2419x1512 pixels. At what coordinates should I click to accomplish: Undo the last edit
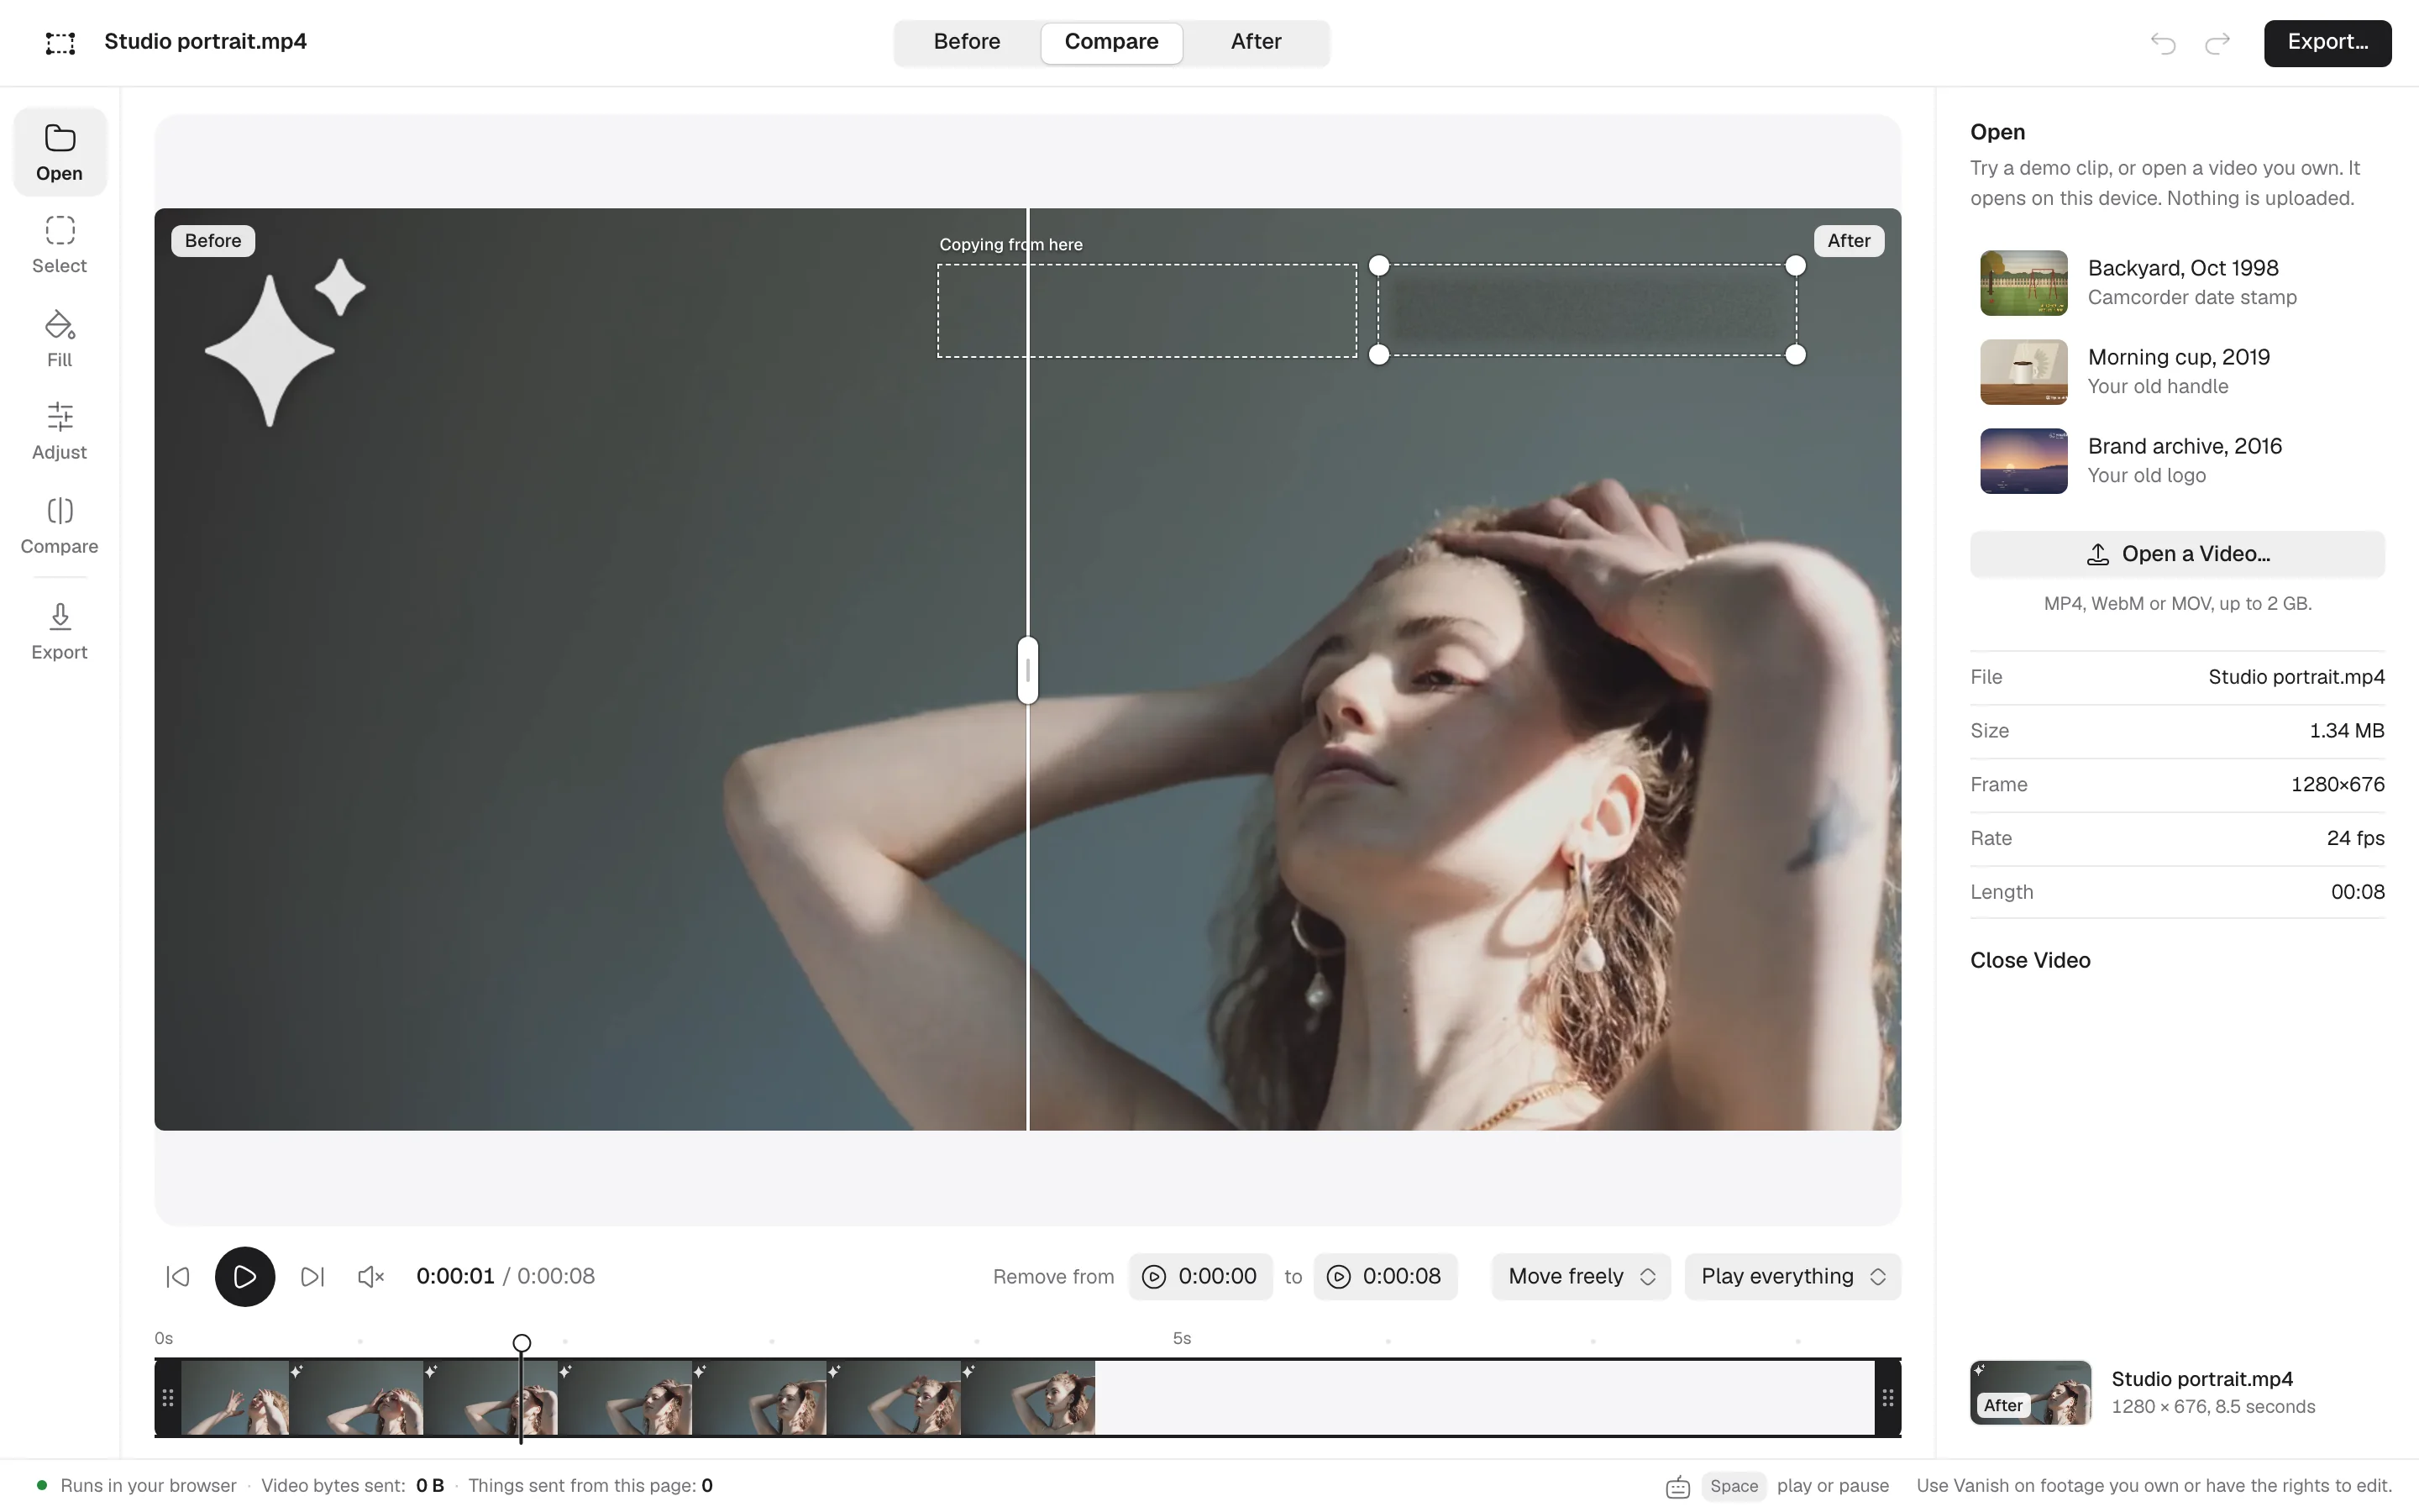click(x=2163, y=43)
